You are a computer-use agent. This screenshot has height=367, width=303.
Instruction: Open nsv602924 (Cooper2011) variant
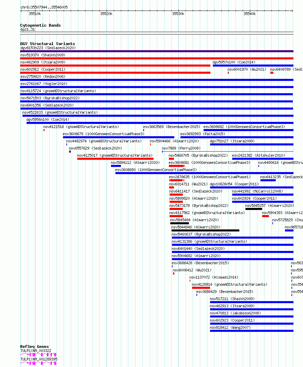point(254,198)
